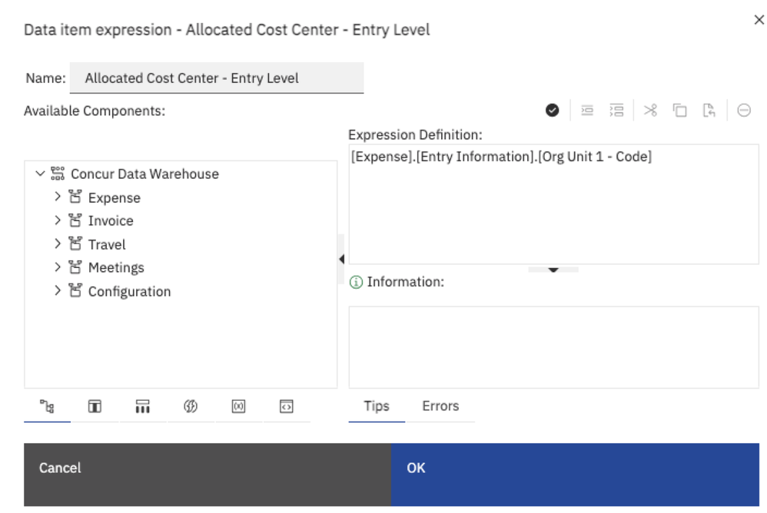This screenshot has width=767, height=513.
Task: Click the indent icon in expression toolbar
Action: click(x=586, y=111)
